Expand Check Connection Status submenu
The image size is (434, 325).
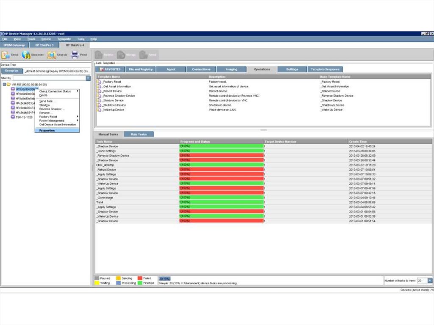57,91
